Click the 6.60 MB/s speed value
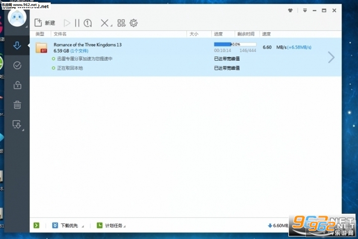 [274, 47]
